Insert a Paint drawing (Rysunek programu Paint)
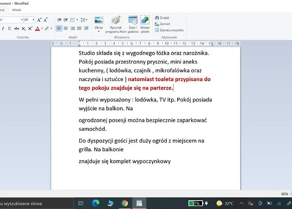Image resolution: width=292 pixels, height=209 pixels. [116, 24]
